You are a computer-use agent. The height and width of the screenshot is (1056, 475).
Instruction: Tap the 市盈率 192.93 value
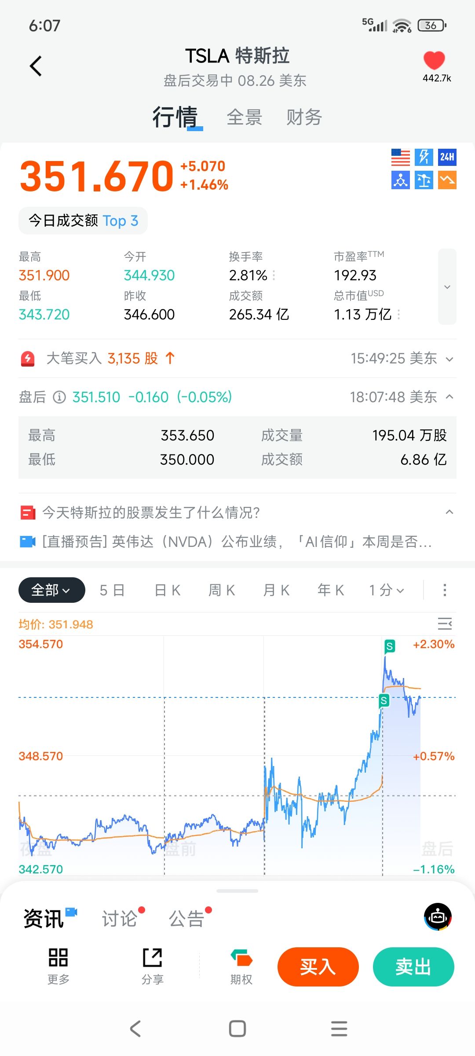355,275
